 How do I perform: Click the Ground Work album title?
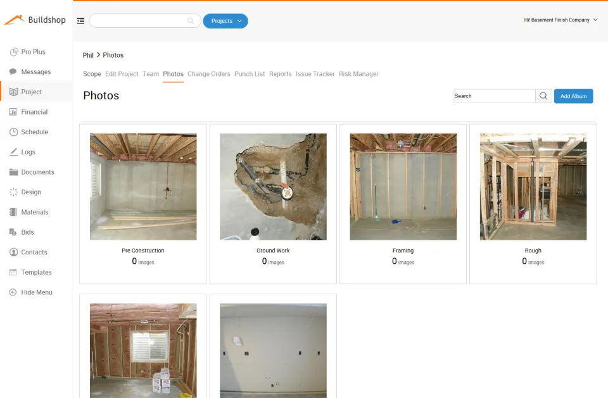[273, 251]
